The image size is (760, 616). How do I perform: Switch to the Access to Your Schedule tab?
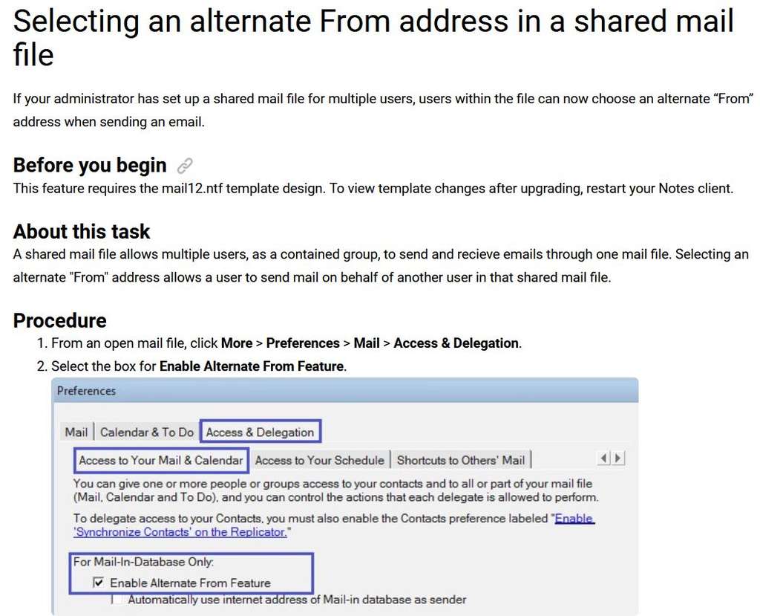(x=320, y=460)
